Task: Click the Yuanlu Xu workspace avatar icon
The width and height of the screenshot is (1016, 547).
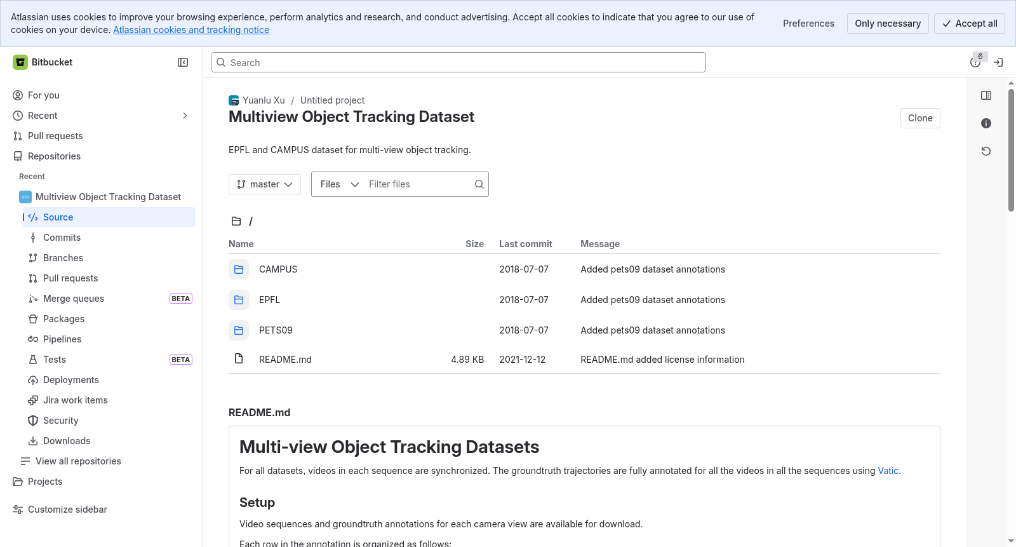Action: (234, 100)
